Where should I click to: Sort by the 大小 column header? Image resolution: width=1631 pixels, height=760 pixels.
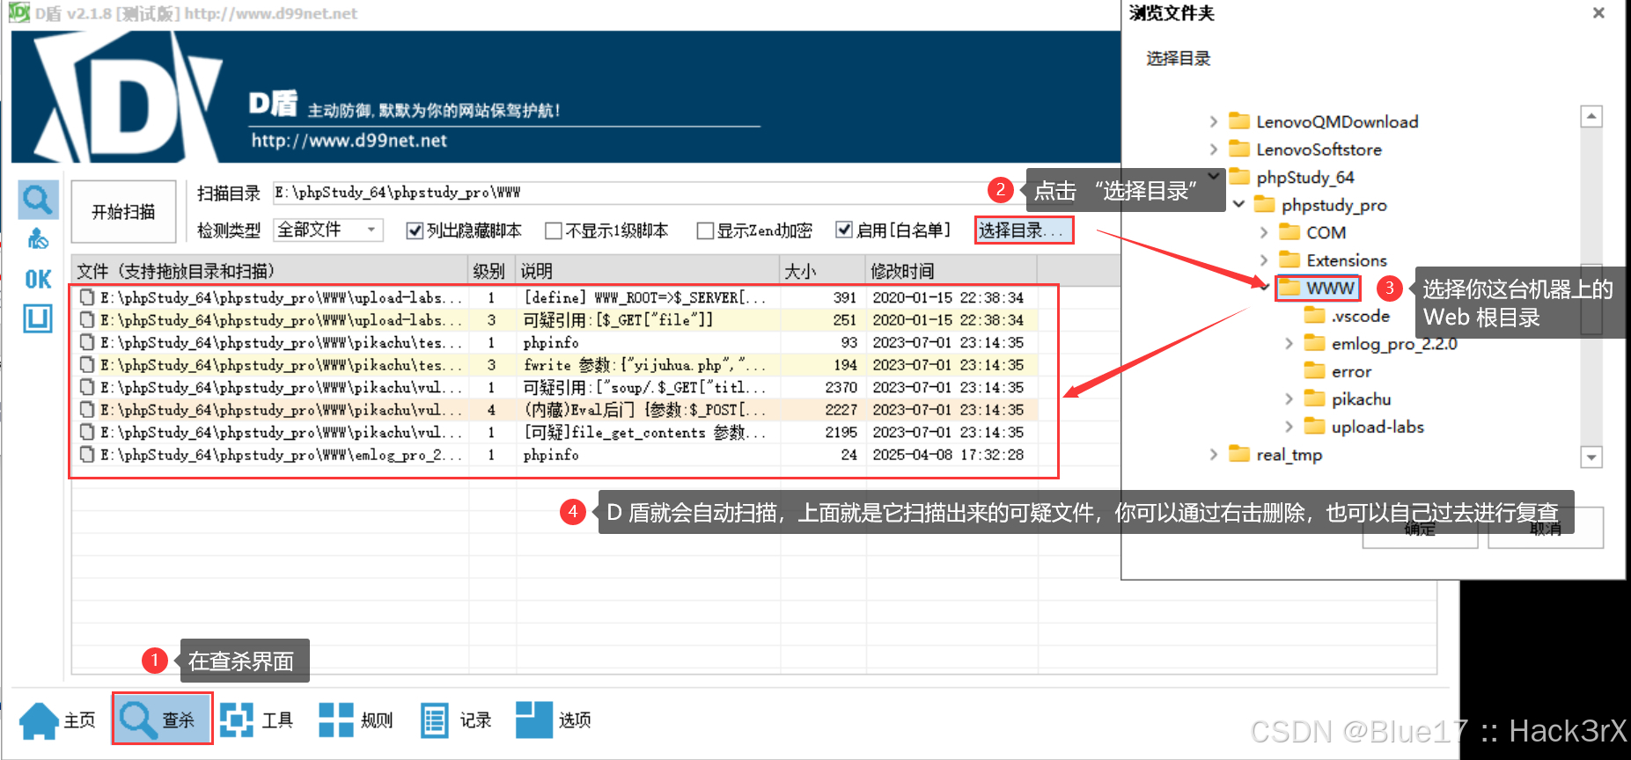822,271
